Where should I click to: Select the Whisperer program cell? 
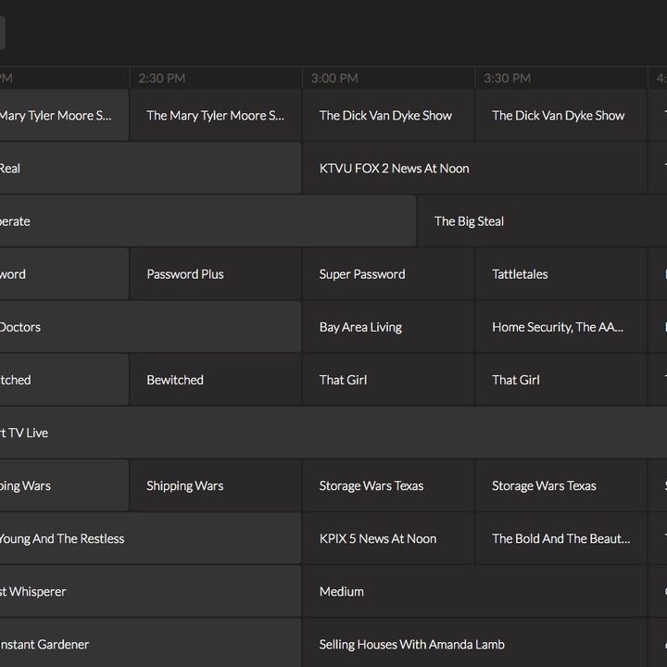pyautogui.click(x=151, y=591)
